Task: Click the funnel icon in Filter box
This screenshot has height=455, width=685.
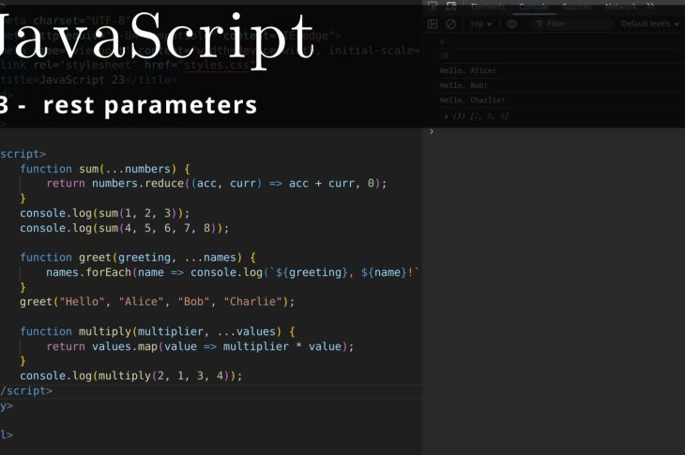Action: point(540,23)
